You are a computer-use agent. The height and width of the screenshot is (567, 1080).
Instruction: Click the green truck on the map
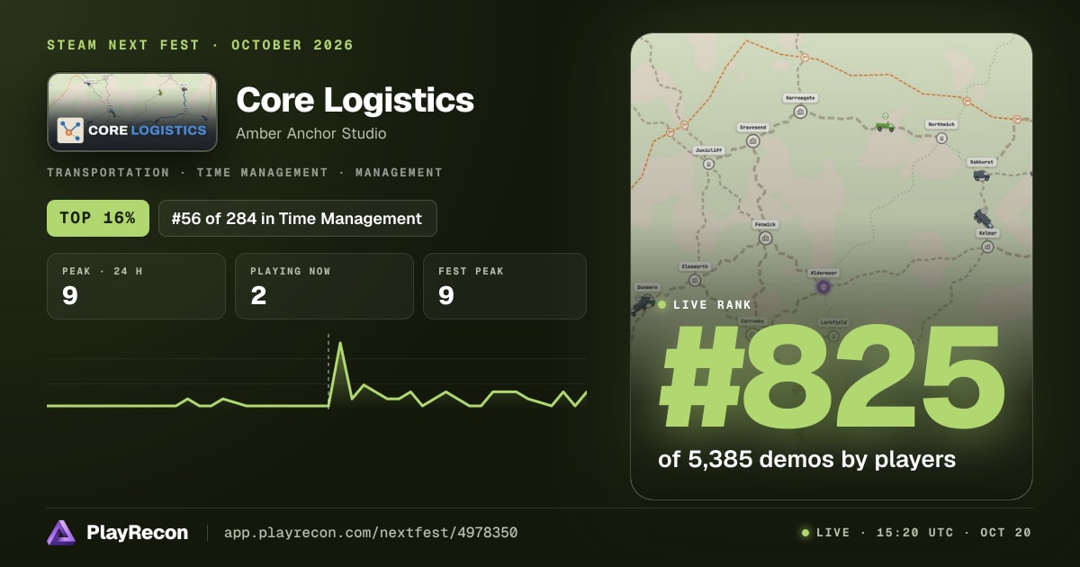point(886,126)
